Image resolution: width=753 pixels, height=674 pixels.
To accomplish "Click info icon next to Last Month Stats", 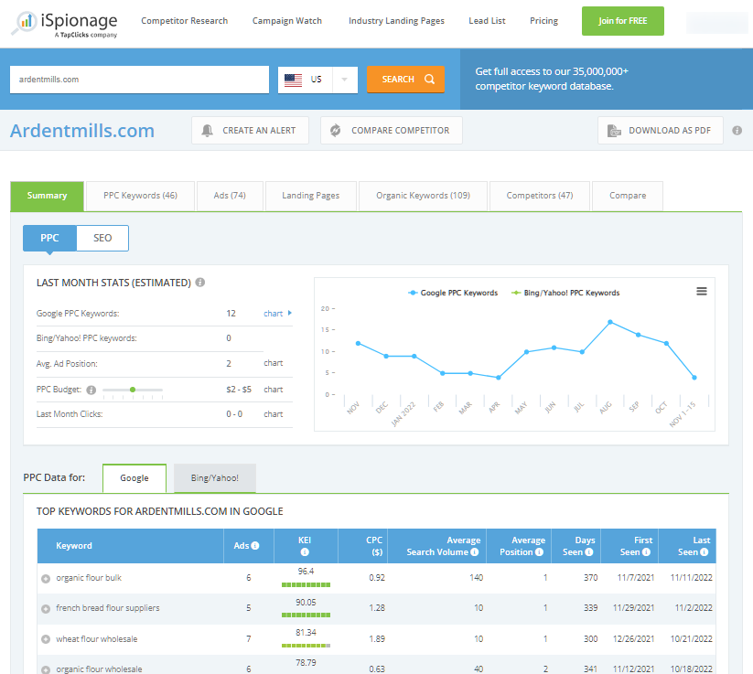I will 200,283.
